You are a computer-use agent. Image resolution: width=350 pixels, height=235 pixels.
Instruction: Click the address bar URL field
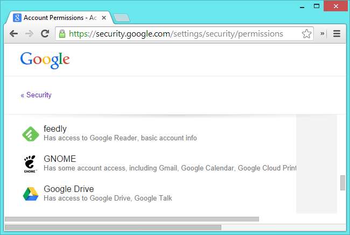[178, 33]
